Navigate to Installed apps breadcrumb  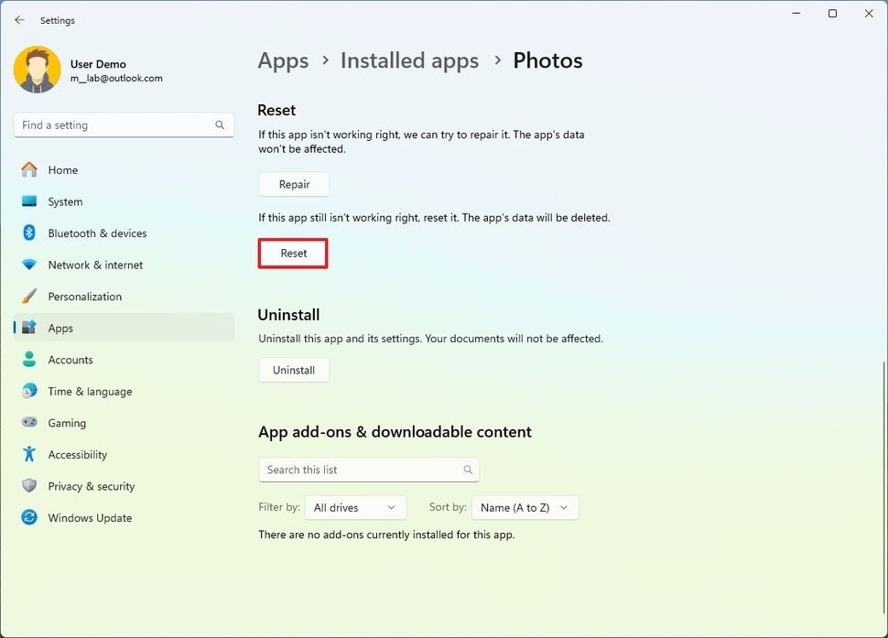pyautogui.click(x=409, y=60)
